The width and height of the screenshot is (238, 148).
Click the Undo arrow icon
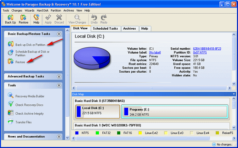point(94,17)
